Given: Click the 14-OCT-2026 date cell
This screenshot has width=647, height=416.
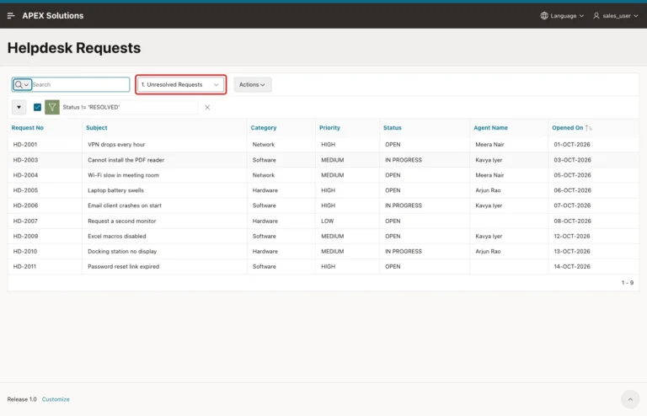Looking at the screenshot, I should [572, 266].
